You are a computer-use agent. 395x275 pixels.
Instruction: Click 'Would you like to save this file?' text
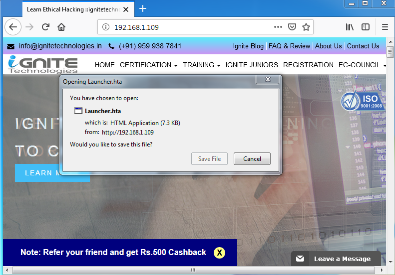(111, 144)
